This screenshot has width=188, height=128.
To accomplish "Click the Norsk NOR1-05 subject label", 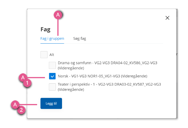I will click(103, 76).
